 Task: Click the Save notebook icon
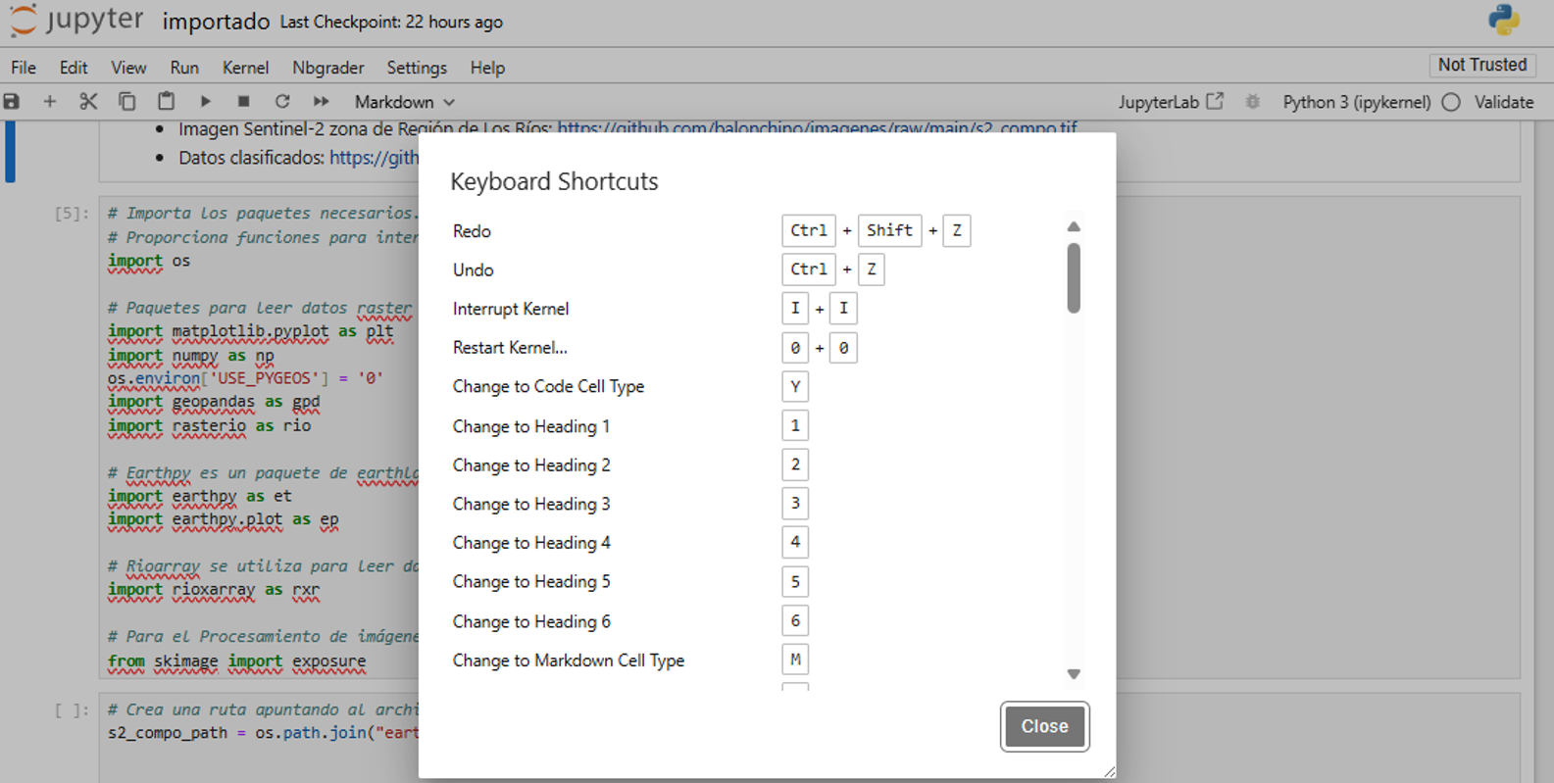click(x=12, y=102)
